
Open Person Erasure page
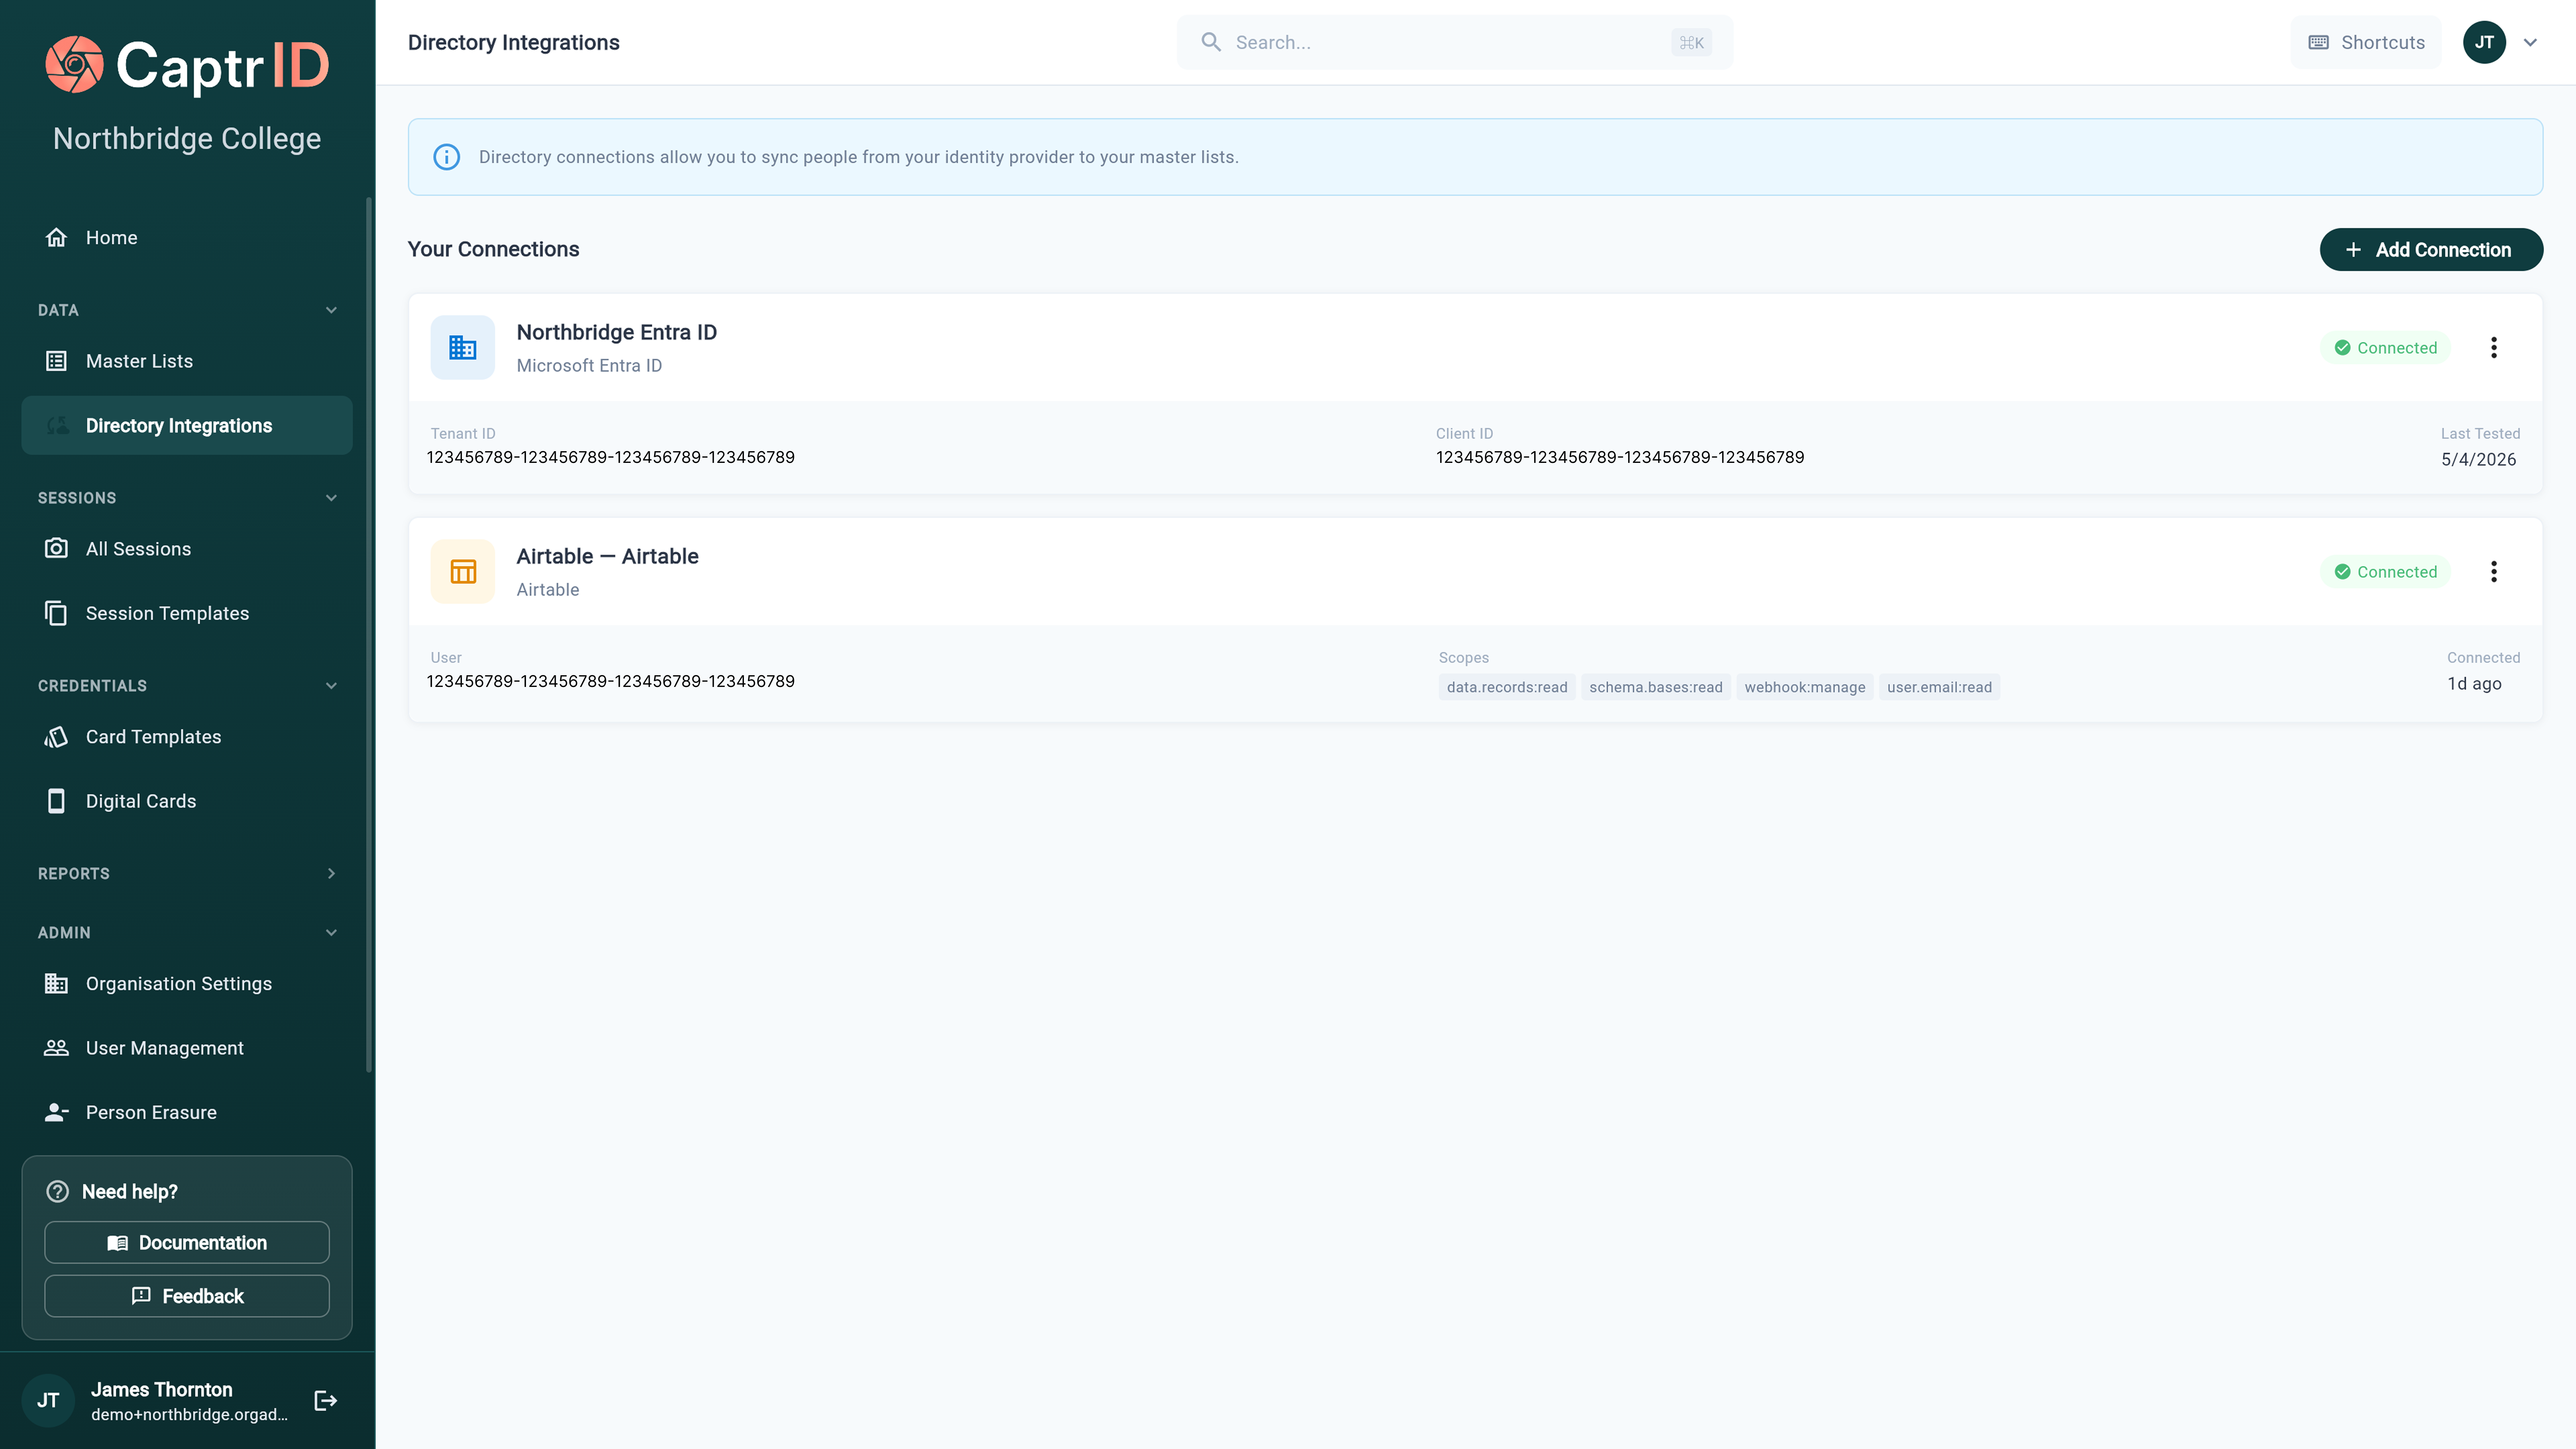click(x=187, y=1112)
